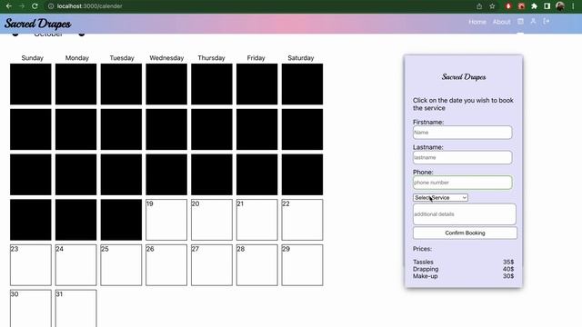Click the Monday column header
The height and width of the screenshot is (327, 582).
(x=76, y=58)
